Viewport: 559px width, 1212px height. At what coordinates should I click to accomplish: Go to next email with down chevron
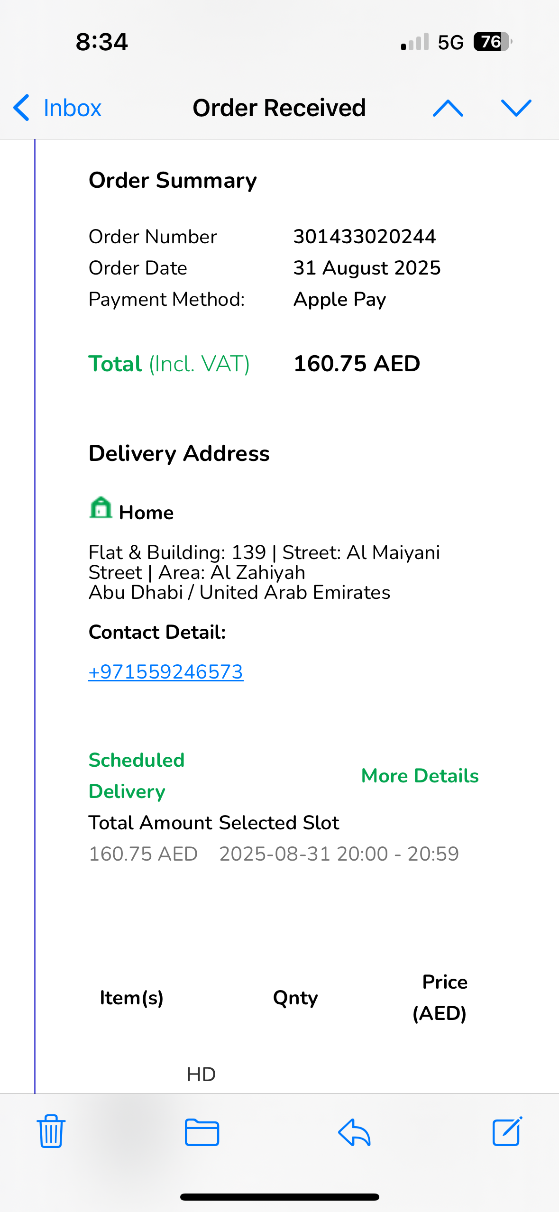click(x=516, y=108)
